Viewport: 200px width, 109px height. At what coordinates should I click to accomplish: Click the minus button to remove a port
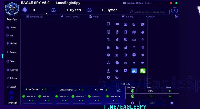172,103
